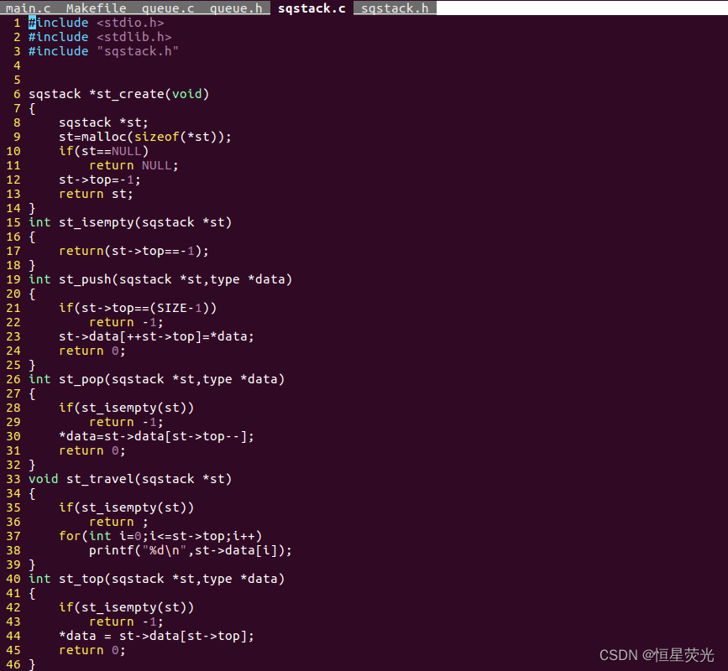Place cursor on 'int st_push(sqstack *st,type *data)'
The image size is (728, 671).
pos(160,279)
